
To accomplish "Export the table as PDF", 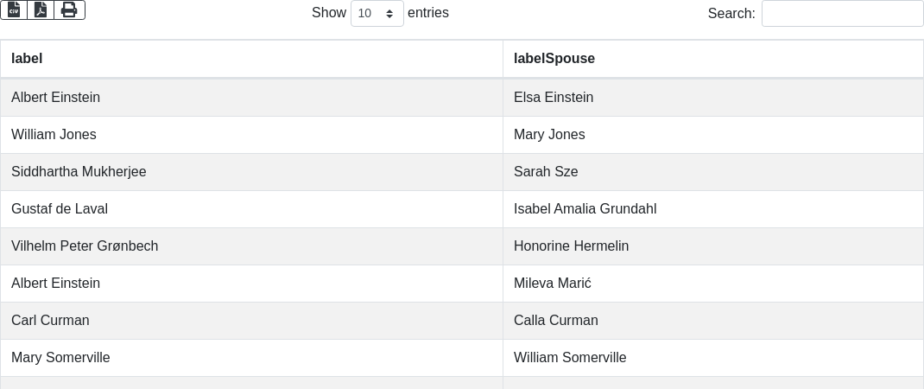I will pos(41,10).
